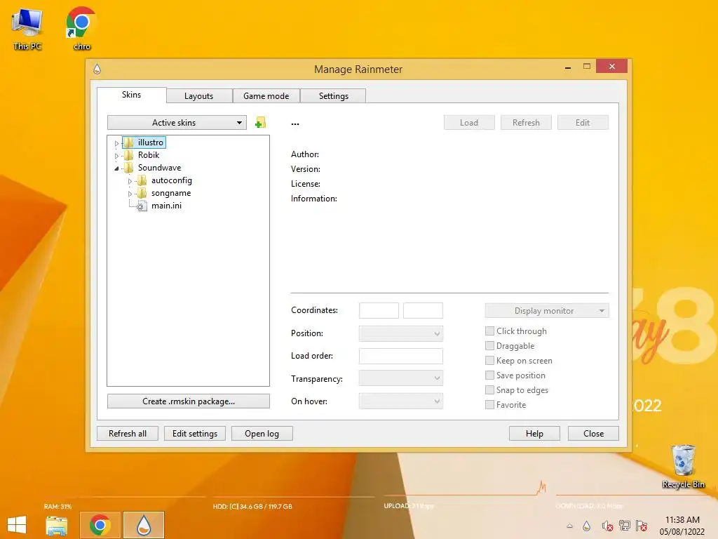Viewport: 718px width, 539px height.
Task: Switch to the Game mode tab
Action: [266, 95]
